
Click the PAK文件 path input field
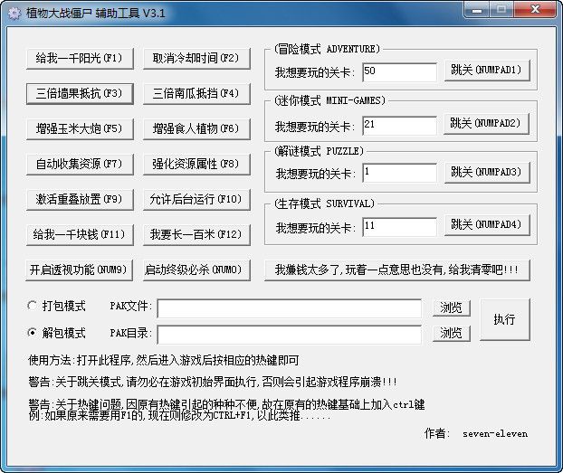pos(290,308)
